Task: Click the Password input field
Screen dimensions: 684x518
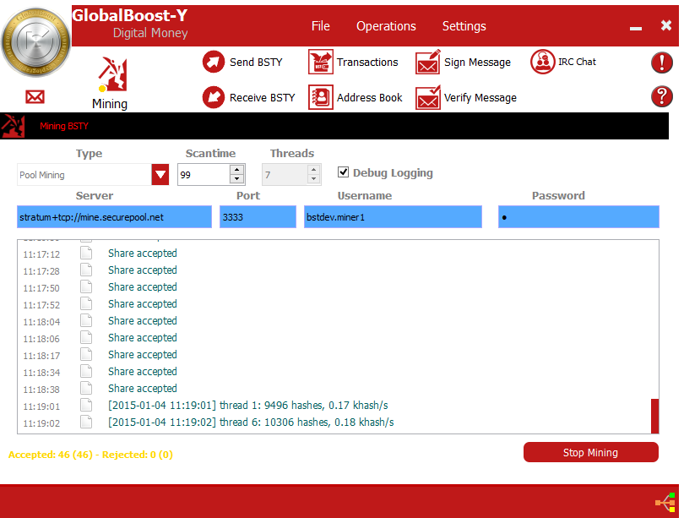Action: (578, 217)
